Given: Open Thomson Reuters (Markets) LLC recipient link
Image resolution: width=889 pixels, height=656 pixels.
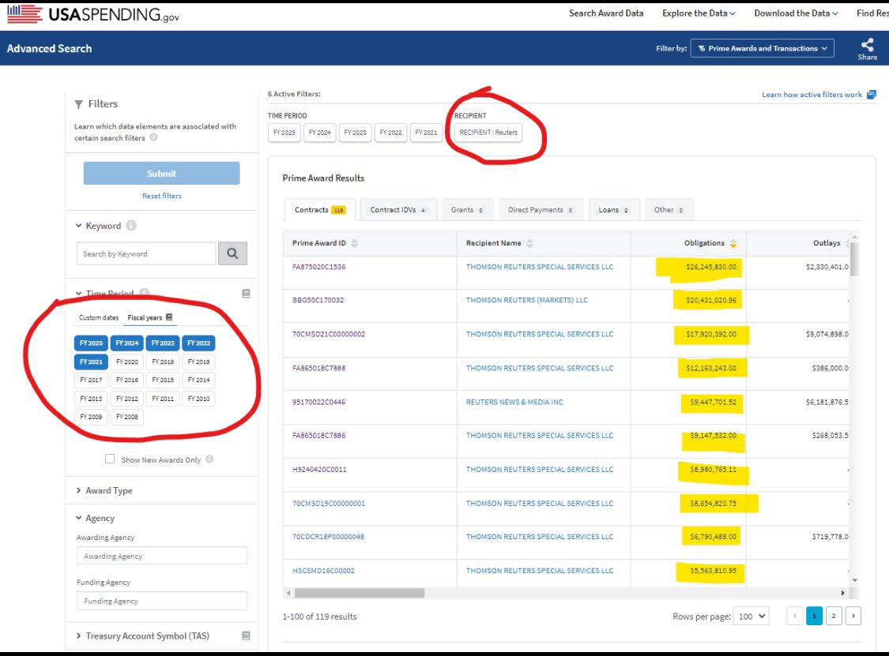Looking at the screenshot, I should (527, 300).
